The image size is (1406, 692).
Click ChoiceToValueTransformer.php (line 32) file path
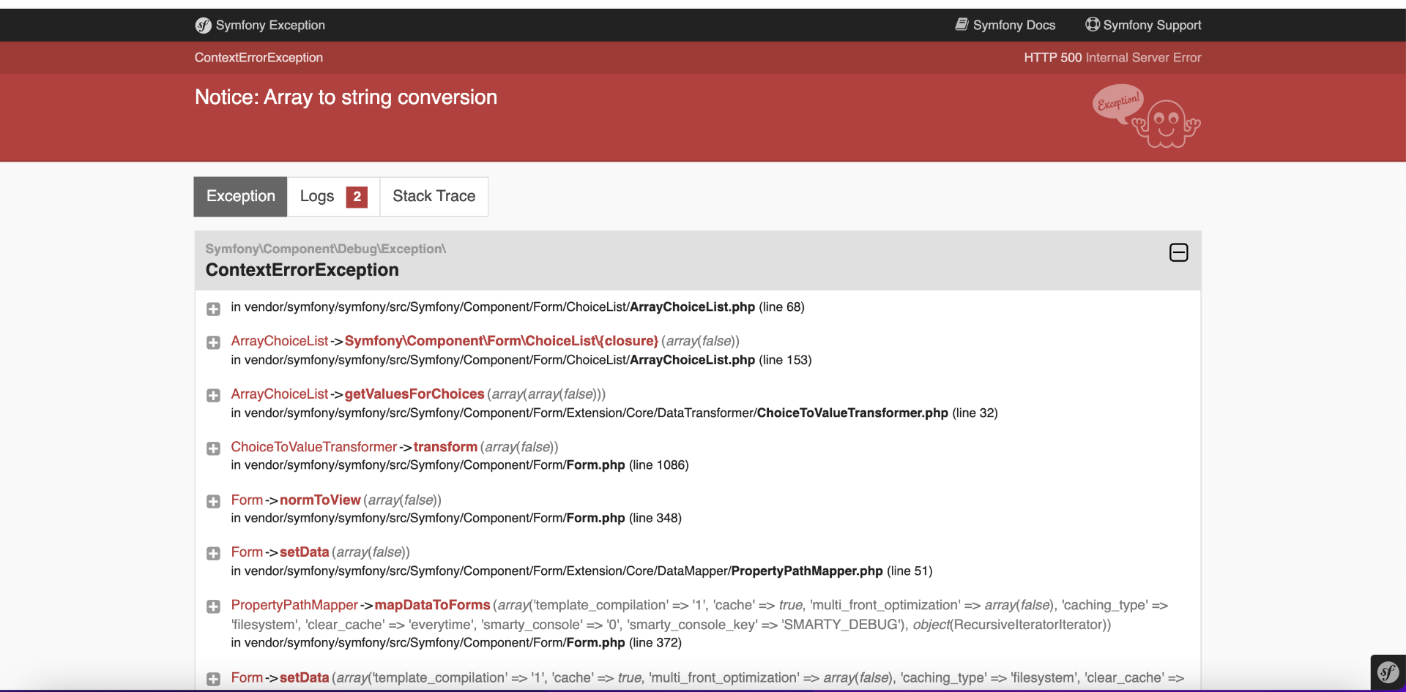pos(614,413)
